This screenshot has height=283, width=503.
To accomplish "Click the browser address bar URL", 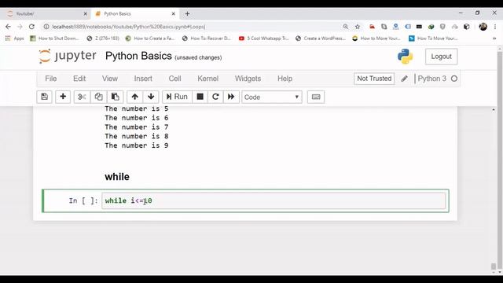I will 128,27.
